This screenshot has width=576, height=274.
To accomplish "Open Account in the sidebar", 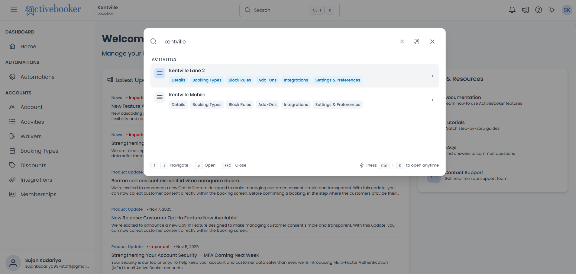I will tap(31, 107).
